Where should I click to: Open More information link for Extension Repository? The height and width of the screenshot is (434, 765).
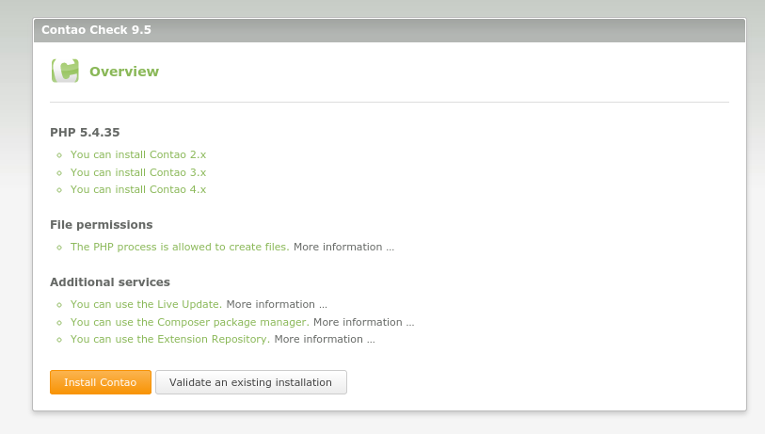pyautogui.click(x=325, y=339)
